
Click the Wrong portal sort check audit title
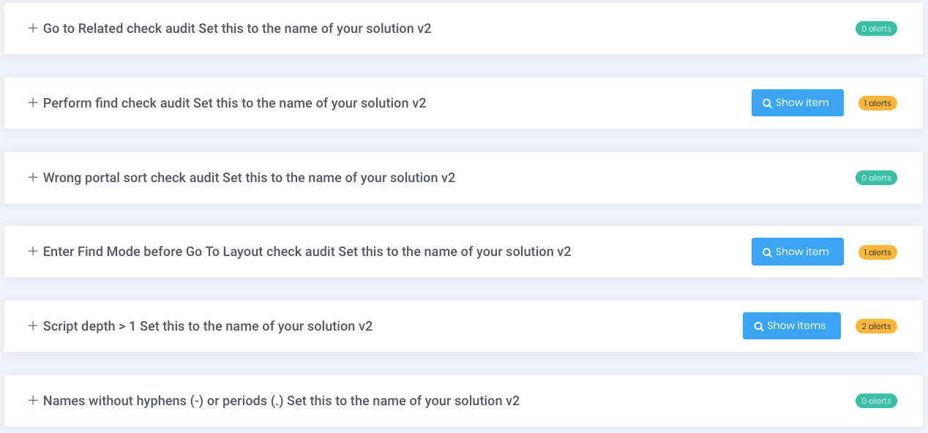(x=249, y=178)
